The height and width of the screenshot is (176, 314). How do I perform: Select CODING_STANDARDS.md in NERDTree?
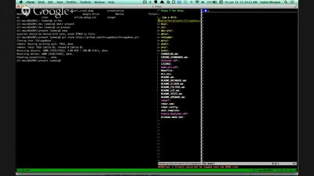pos(175,57)
